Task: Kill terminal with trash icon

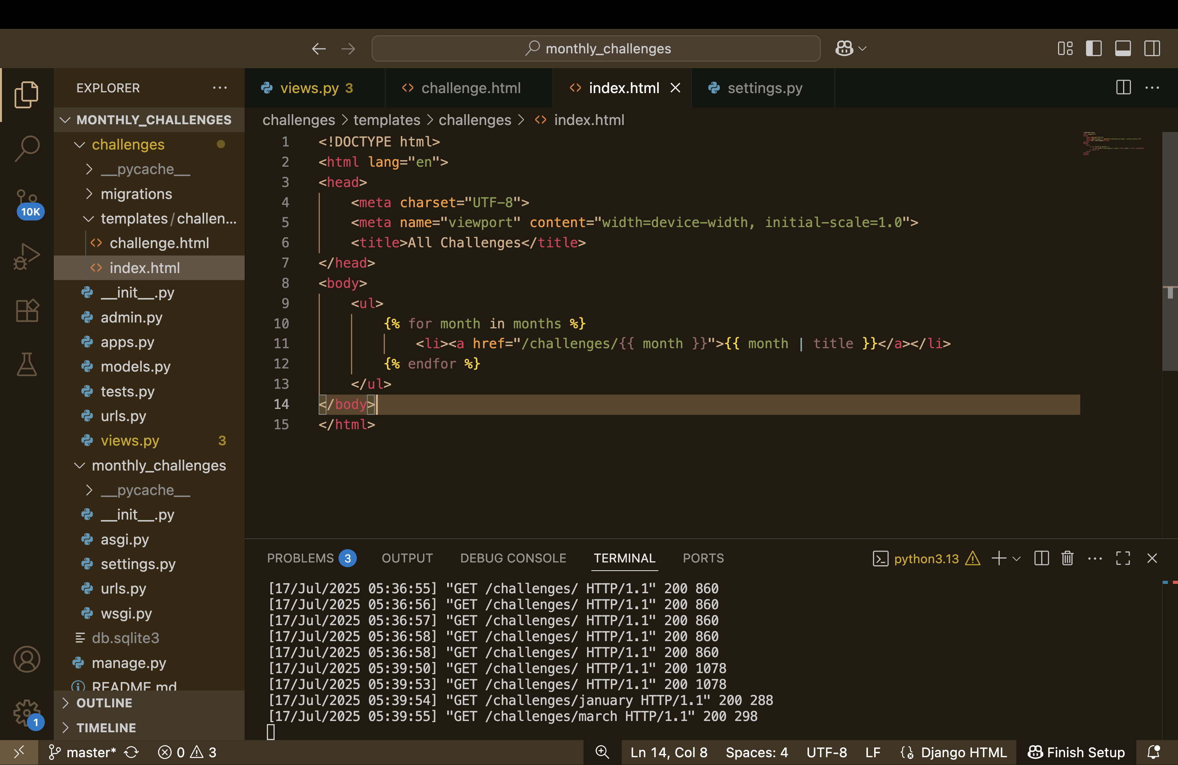Action: pos(1067,559)
